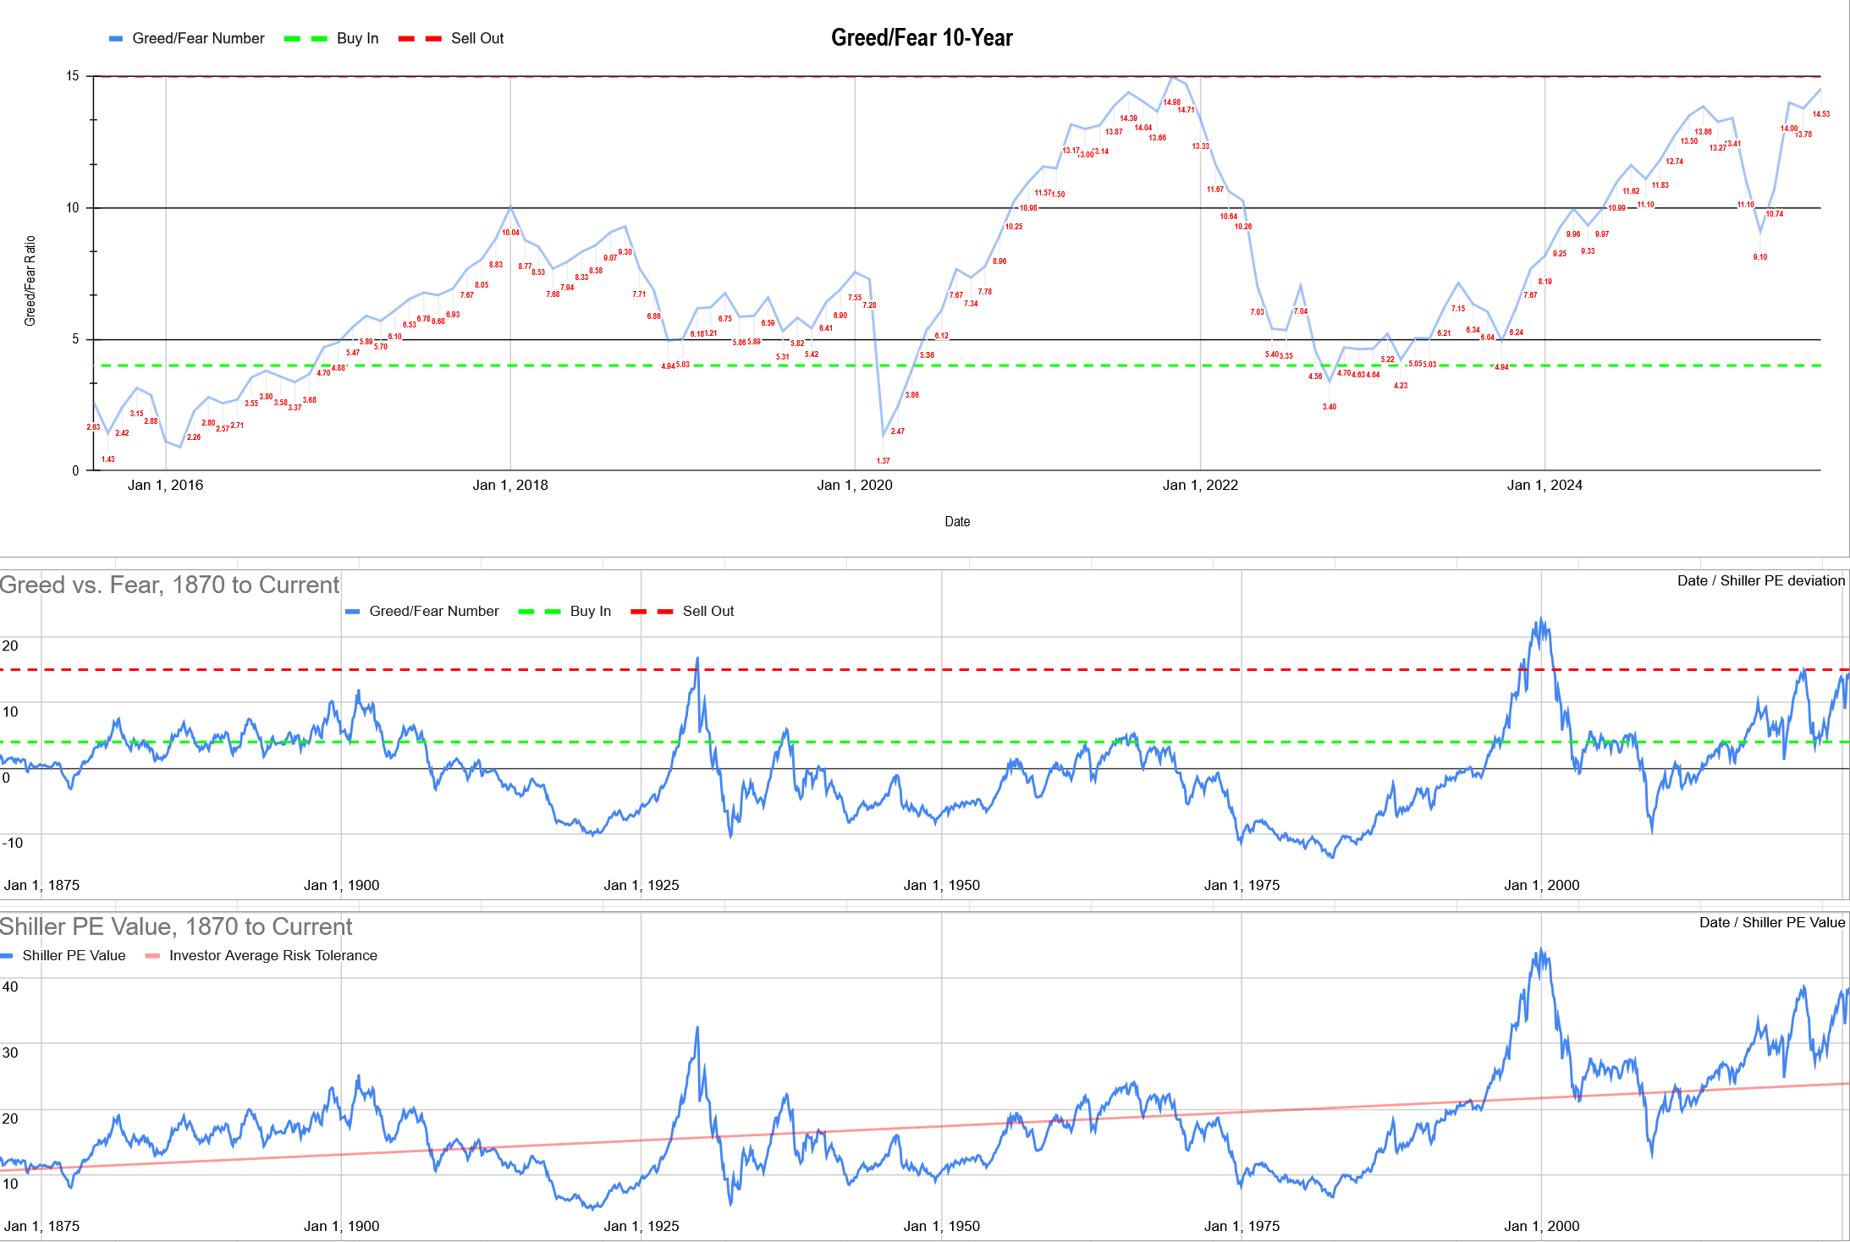Click Jan 1, 2000 label in Greed vs. Fear chart
Viewport: 1850px width, 1242px height.
(1542, 885)
